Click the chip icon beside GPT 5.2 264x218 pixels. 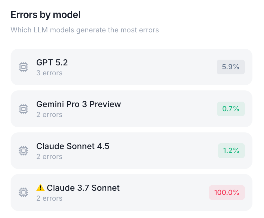click(23, 67)
